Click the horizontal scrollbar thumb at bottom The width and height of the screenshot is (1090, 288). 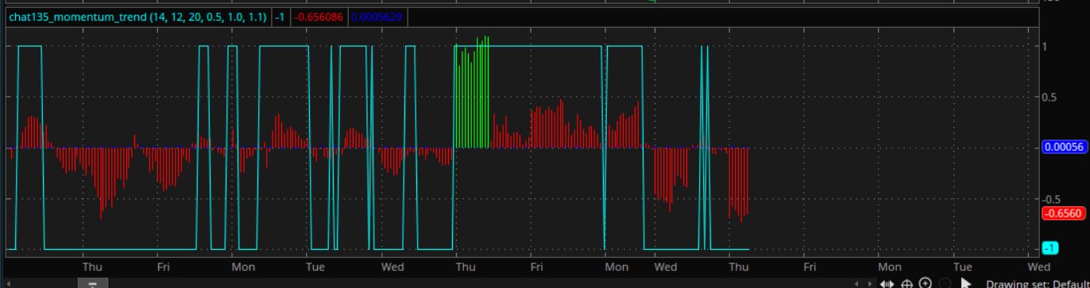[92, 283]
